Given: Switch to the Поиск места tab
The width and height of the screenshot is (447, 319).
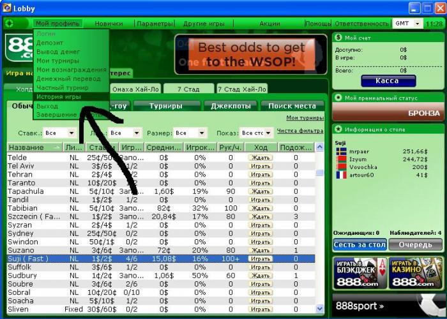Looking at the screenshot, I should (292, 106).
